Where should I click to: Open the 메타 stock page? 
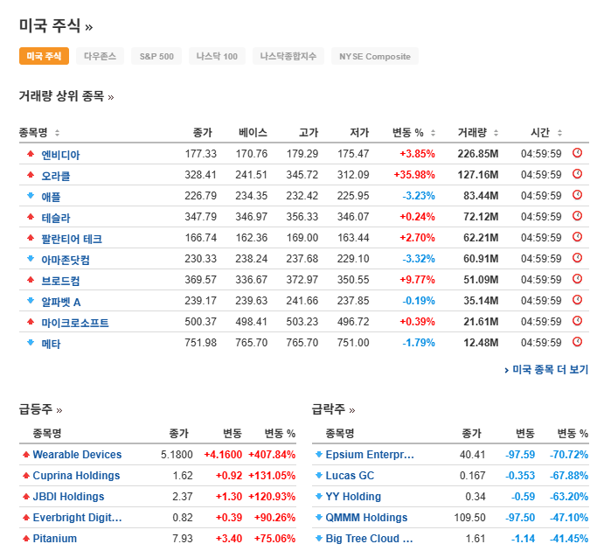[x=51, y=344]
